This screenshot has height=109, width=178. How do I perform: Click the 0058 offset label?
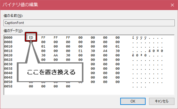click(8, 86)
